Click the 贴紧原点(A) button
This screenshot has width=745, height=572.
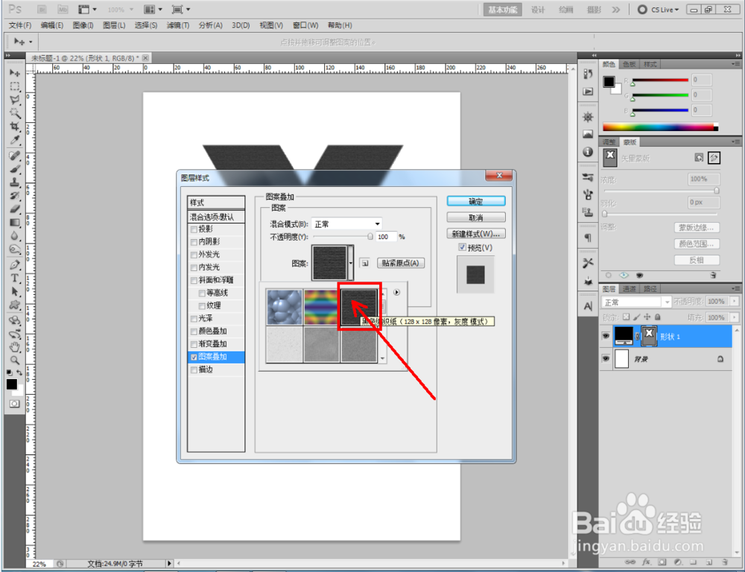pyautogui.click(x=400, y=263)
